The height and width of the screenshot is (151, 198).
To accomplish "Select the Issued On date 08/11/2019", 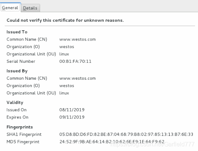I will 72,110.
